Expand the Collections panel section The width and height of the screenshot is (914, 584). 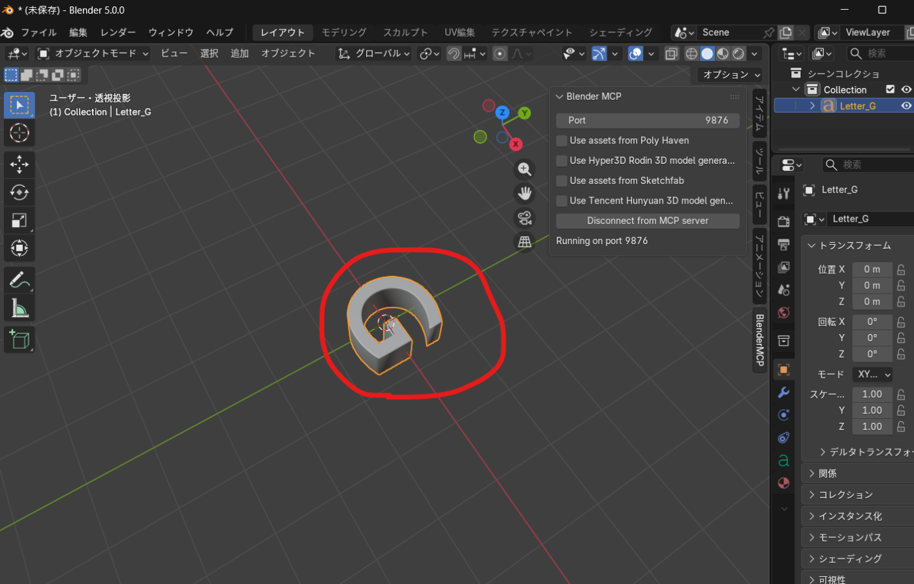coord(845,495)
